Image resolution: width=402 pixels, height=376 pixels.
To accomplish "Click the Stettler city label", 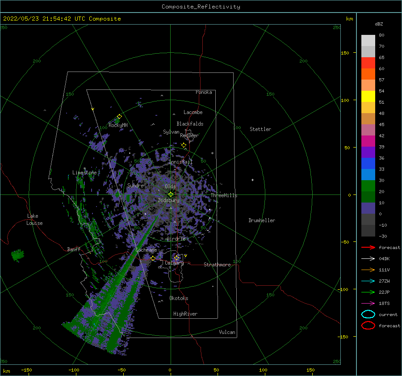I will tap(260, 129).
